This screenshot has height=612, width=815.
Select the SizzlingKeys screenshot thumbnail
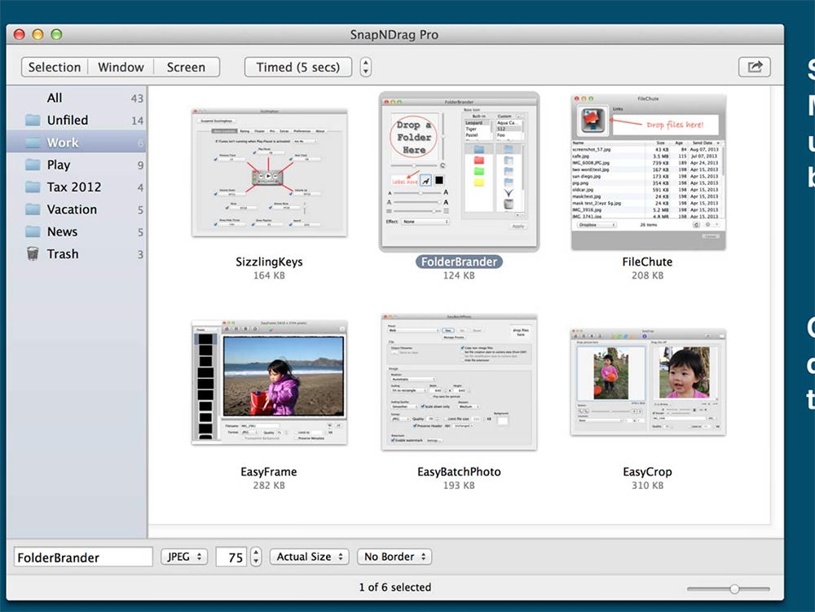(x=269, y=173)
